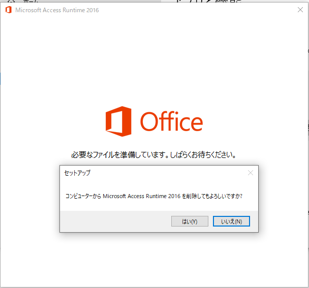Click the small Office icon in title bar
Screen dimensions: 309x288
9,10
